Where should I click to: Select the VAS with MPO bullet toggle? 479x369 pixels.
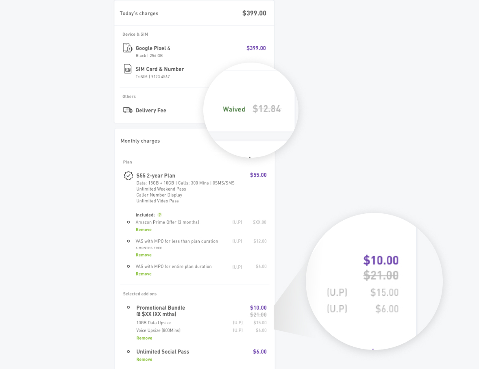pos(128,241)
